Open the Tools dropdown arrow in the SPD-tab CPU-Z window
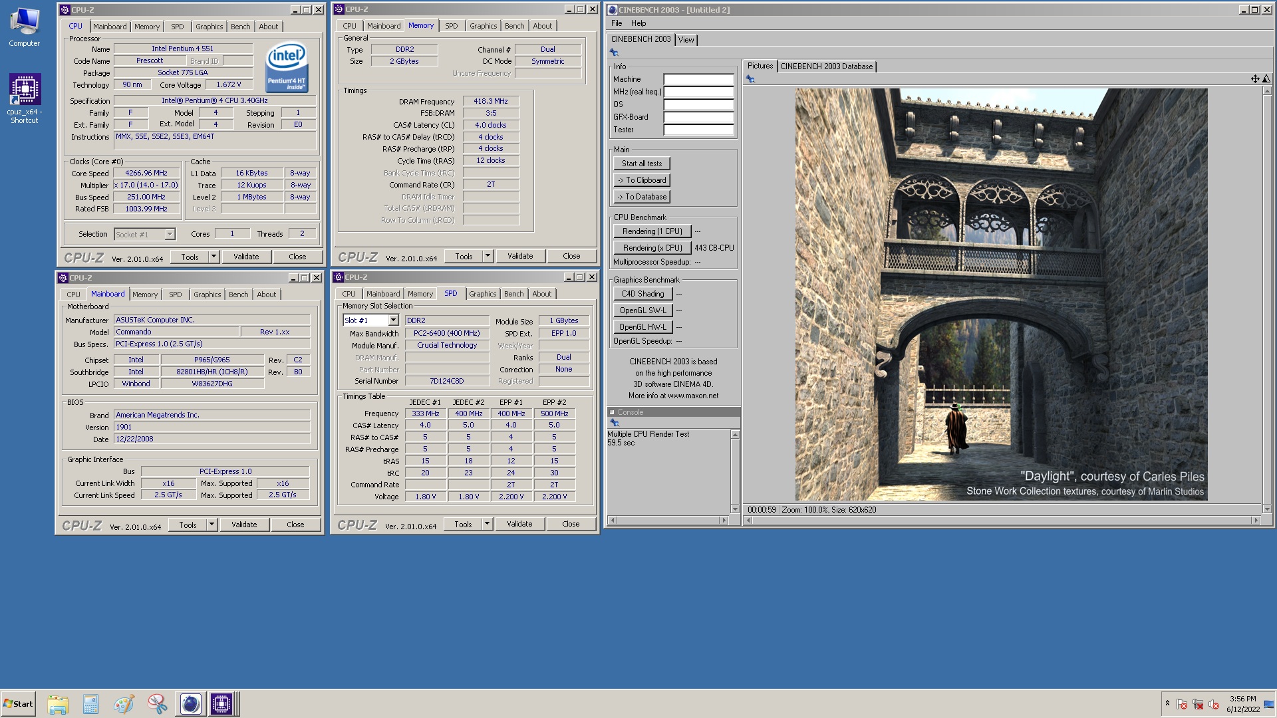This screenshot has width=1277, height=718. coord(487,524)
